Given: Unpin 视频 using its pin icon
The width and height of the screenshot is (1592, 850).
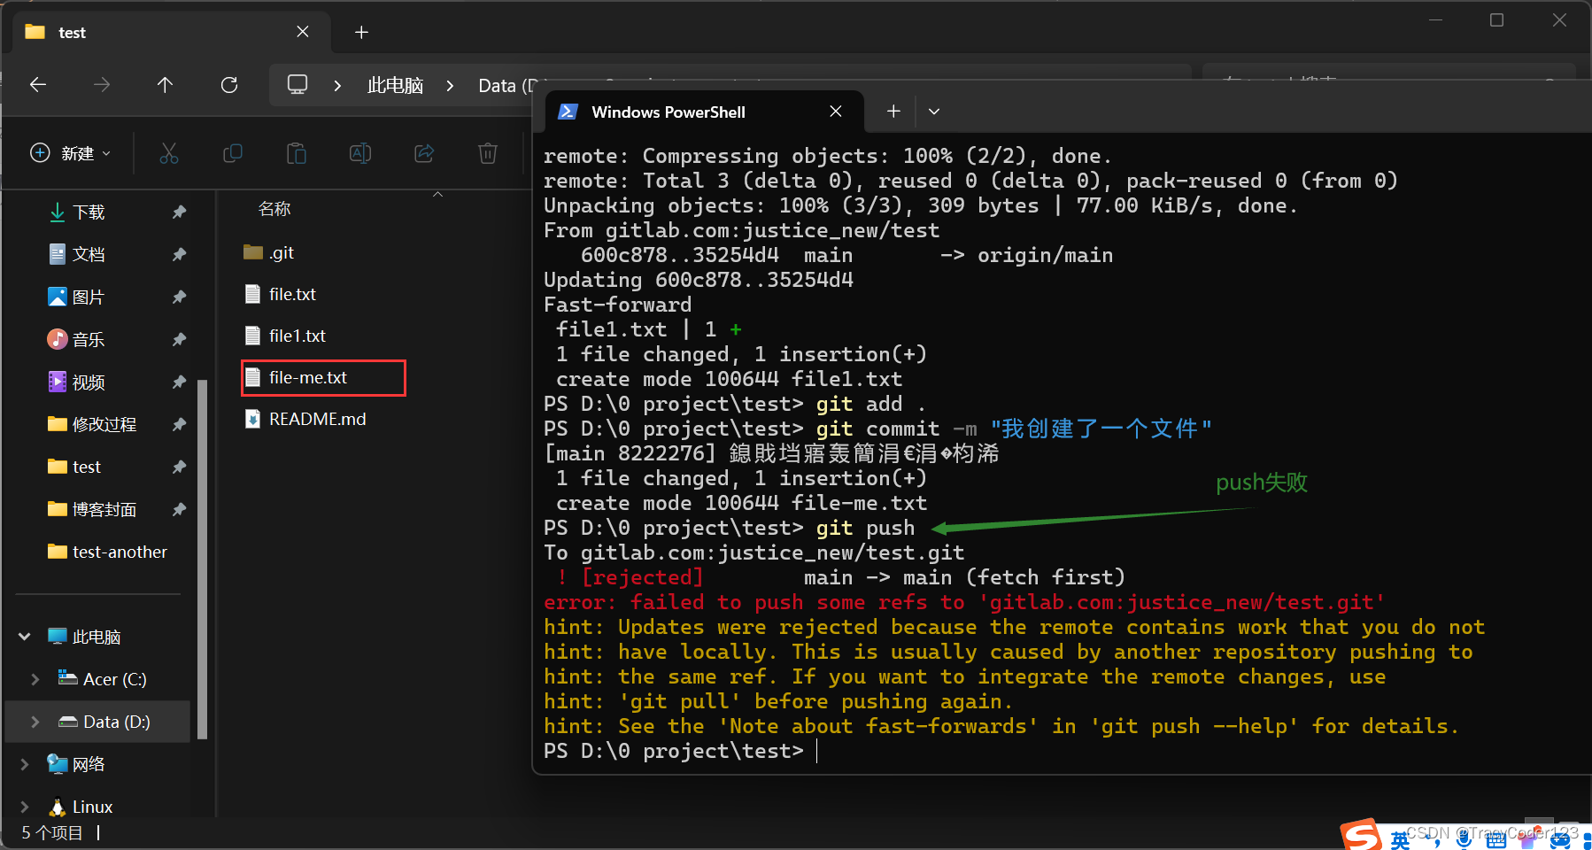Looking at the screenshot, I should coord(179,382).
